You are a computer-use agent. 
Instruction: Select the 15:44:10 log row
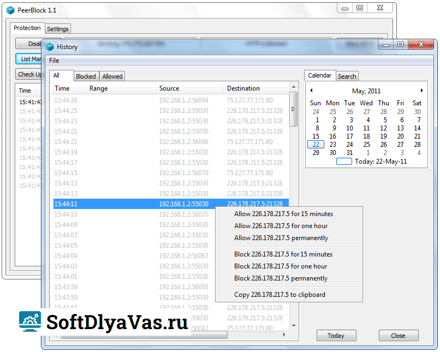coord(134,214)
